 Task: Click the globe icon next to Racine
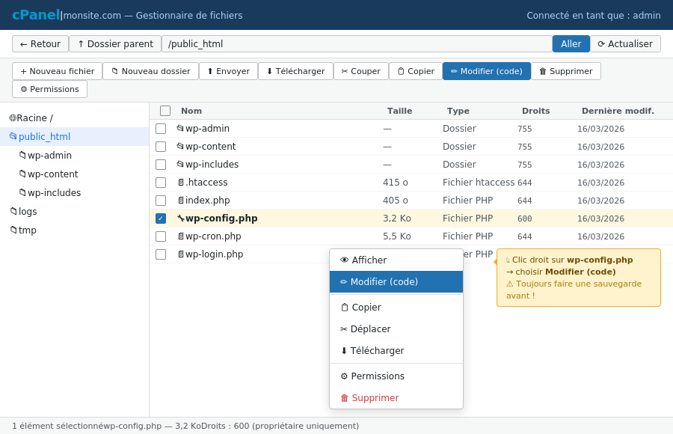[13, 117]
